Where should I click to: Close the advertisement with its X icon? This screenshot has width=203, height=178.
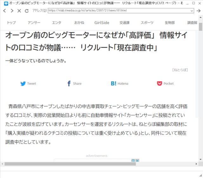coord(137,161)
